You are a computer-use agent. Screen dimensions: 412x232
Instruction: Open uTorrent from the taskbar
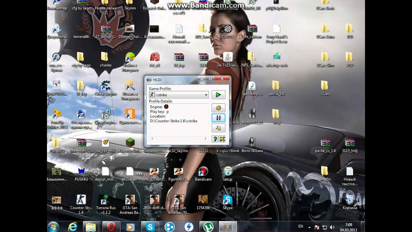[208, 227]
